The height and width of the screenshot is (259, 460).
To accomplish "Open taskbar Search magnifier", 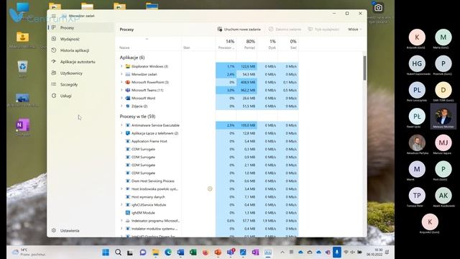I will click(118, 253).
